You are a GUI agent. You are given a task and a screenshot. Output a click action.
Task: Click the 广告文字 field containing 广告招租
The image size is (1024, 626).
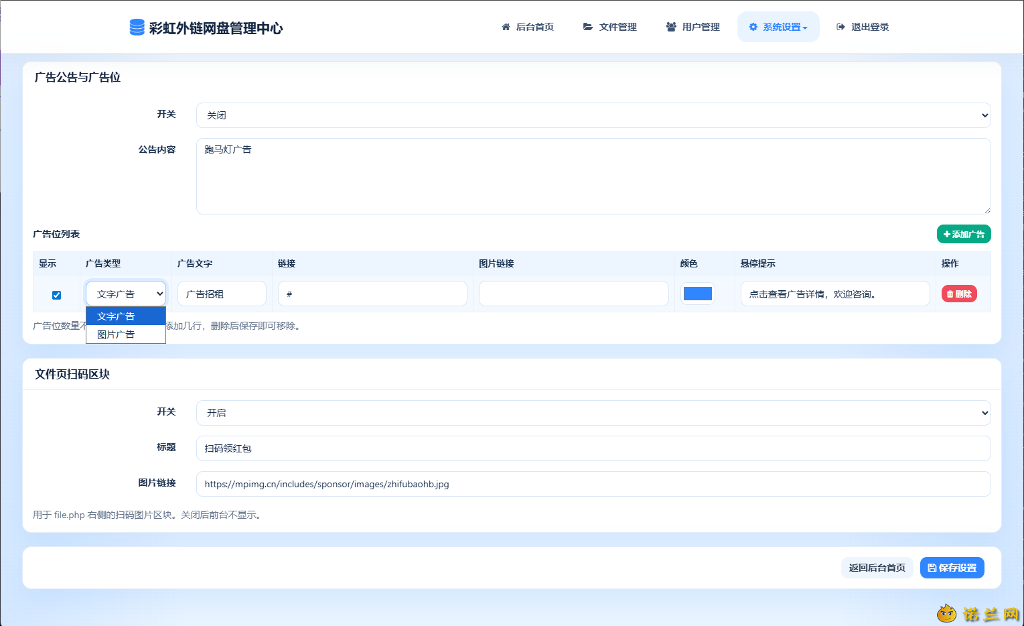(x=222, y=294)
